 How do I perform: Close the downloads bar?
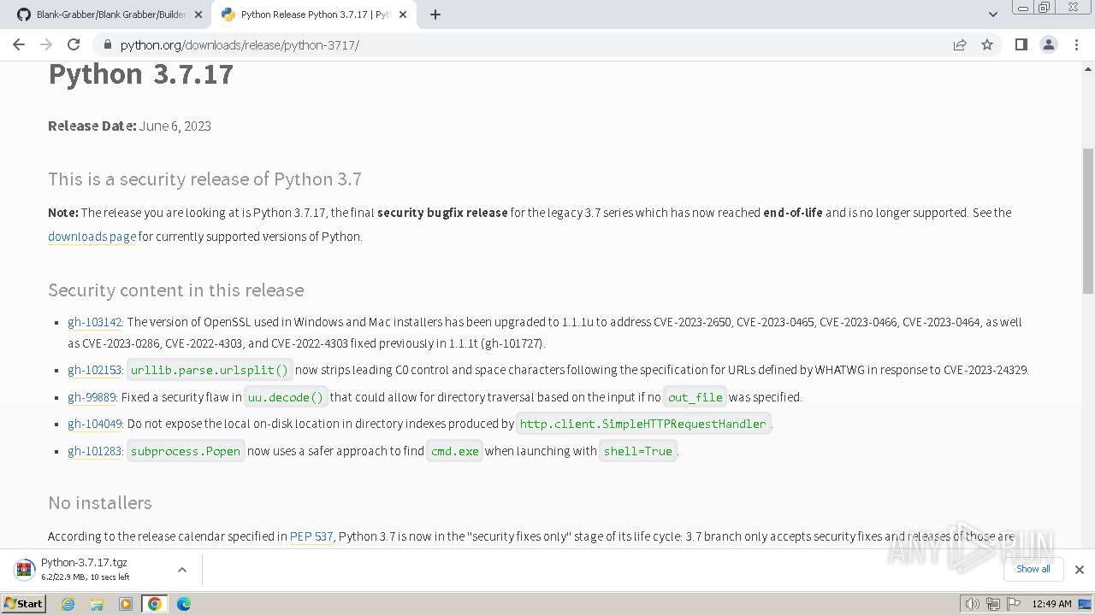[1080, 570]
